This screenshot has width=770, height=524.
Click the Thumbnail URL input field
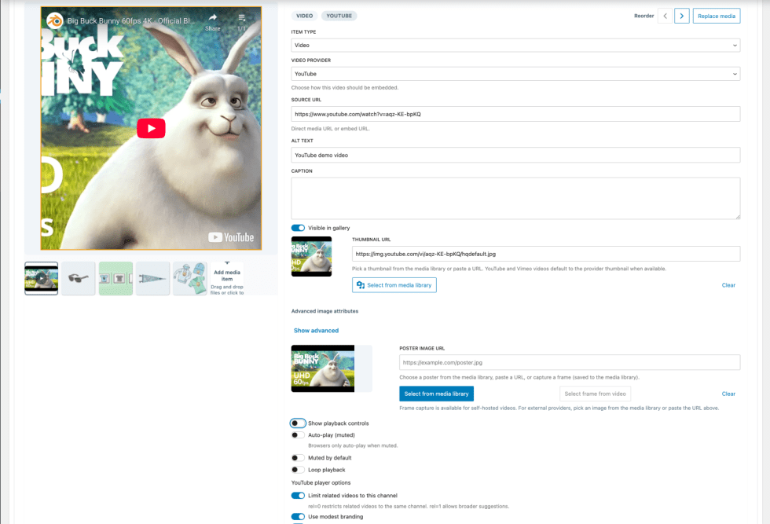[546, 254]
